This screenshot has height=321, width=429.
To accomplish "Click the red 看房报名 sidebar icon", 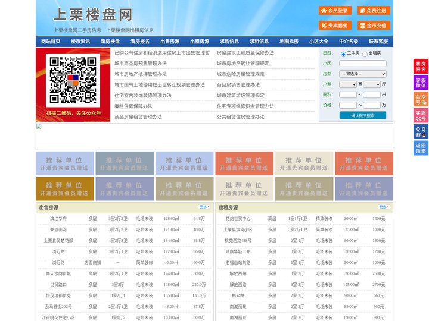I will point(421,67).
